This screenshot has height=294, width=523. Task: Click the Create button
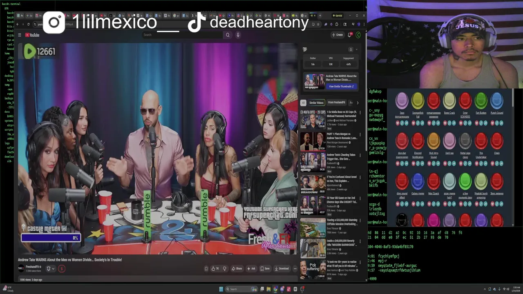(x=337, y=35)
